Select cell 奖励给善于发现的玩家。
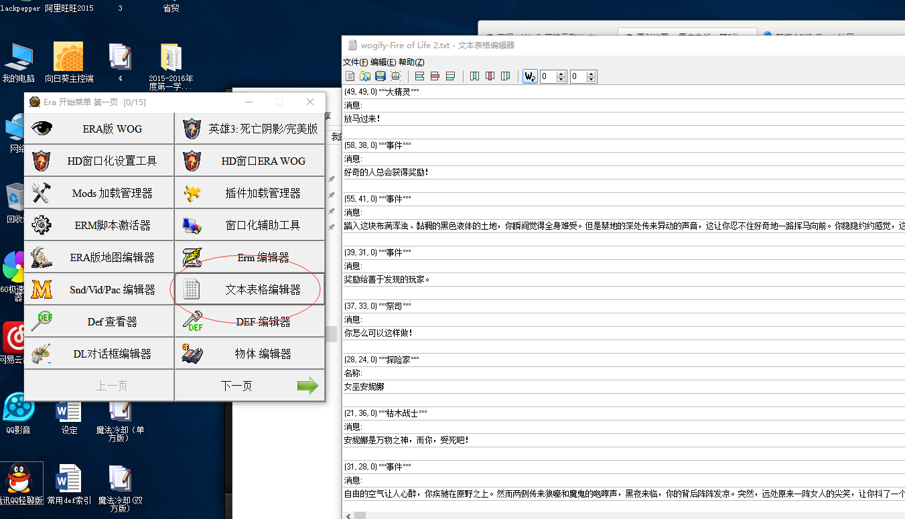905x519 pixels. click(624, 279)
